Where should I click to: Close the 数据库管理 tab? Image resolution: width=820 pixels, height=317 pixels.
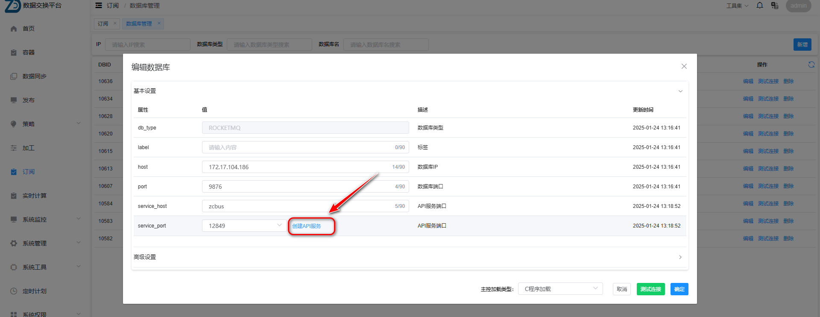(159, 23)
